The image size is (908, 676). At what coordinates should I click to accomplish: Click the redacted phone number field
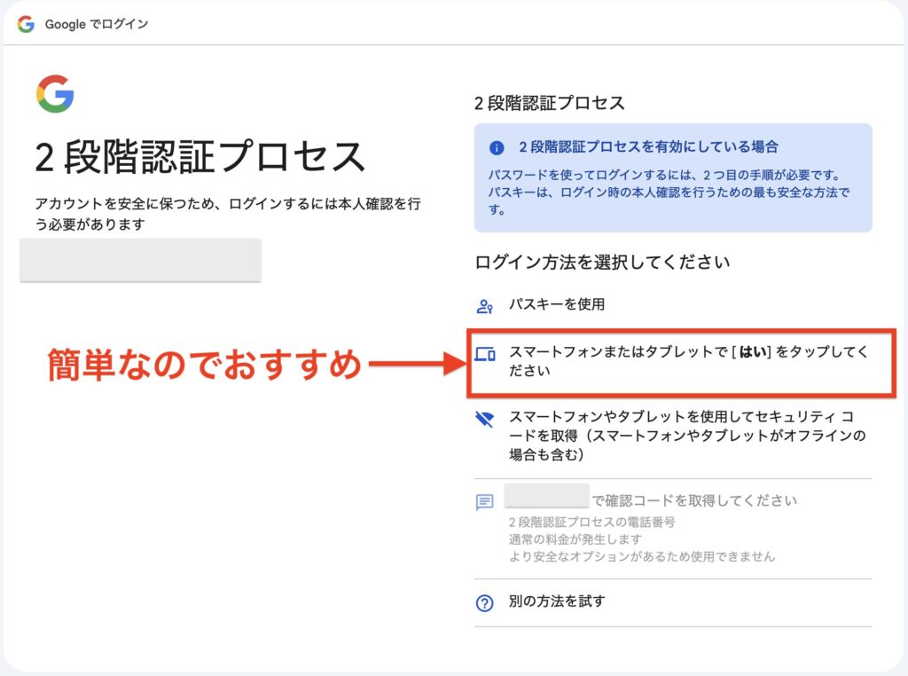tap(546, 495)
